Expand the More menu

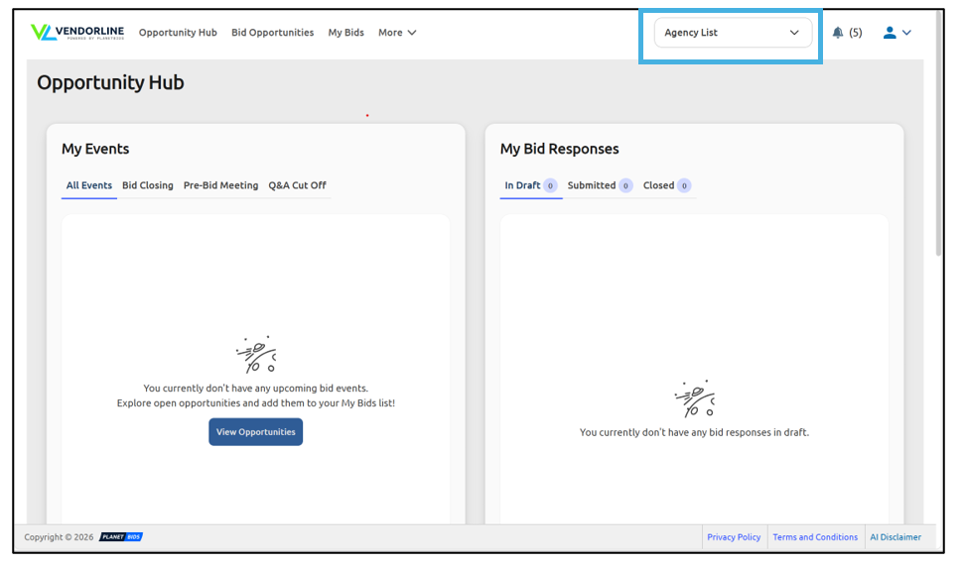tap(397, 33)
